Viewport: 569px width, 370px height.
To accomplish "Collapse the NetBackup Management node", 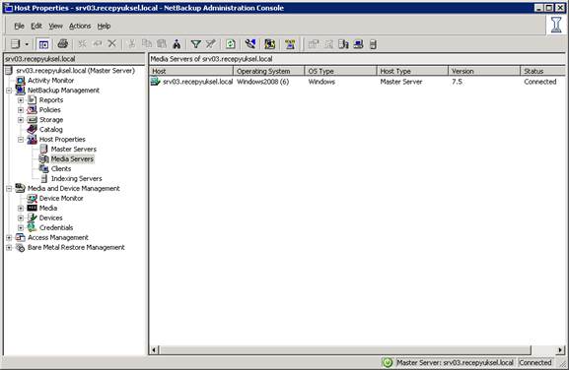I will (9, 91).
